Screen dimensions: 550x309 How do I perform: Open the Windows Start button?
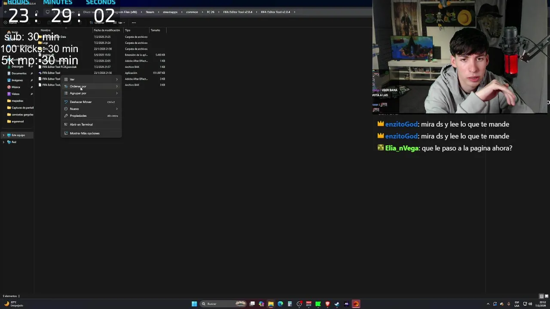(x=194, y=304)
